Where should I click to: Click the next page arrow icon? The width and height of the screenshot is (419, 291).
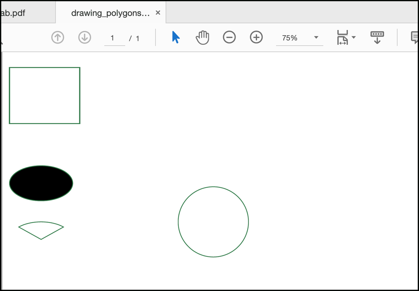(x=84, y=37)
